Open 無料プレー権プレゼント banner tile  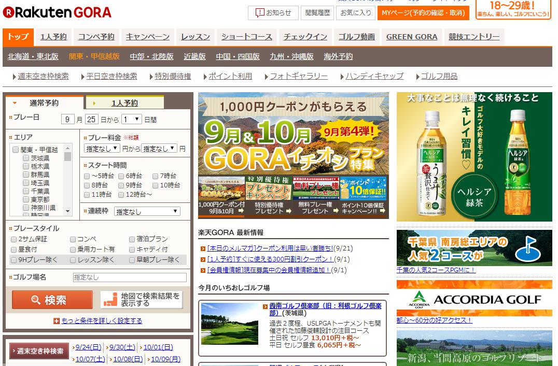pyautogui.click(x=316, y=197)
